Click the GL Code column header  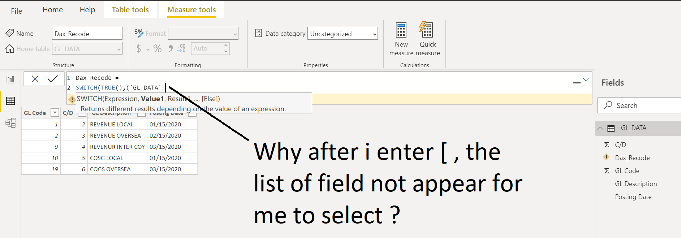(x=35, y=113)
